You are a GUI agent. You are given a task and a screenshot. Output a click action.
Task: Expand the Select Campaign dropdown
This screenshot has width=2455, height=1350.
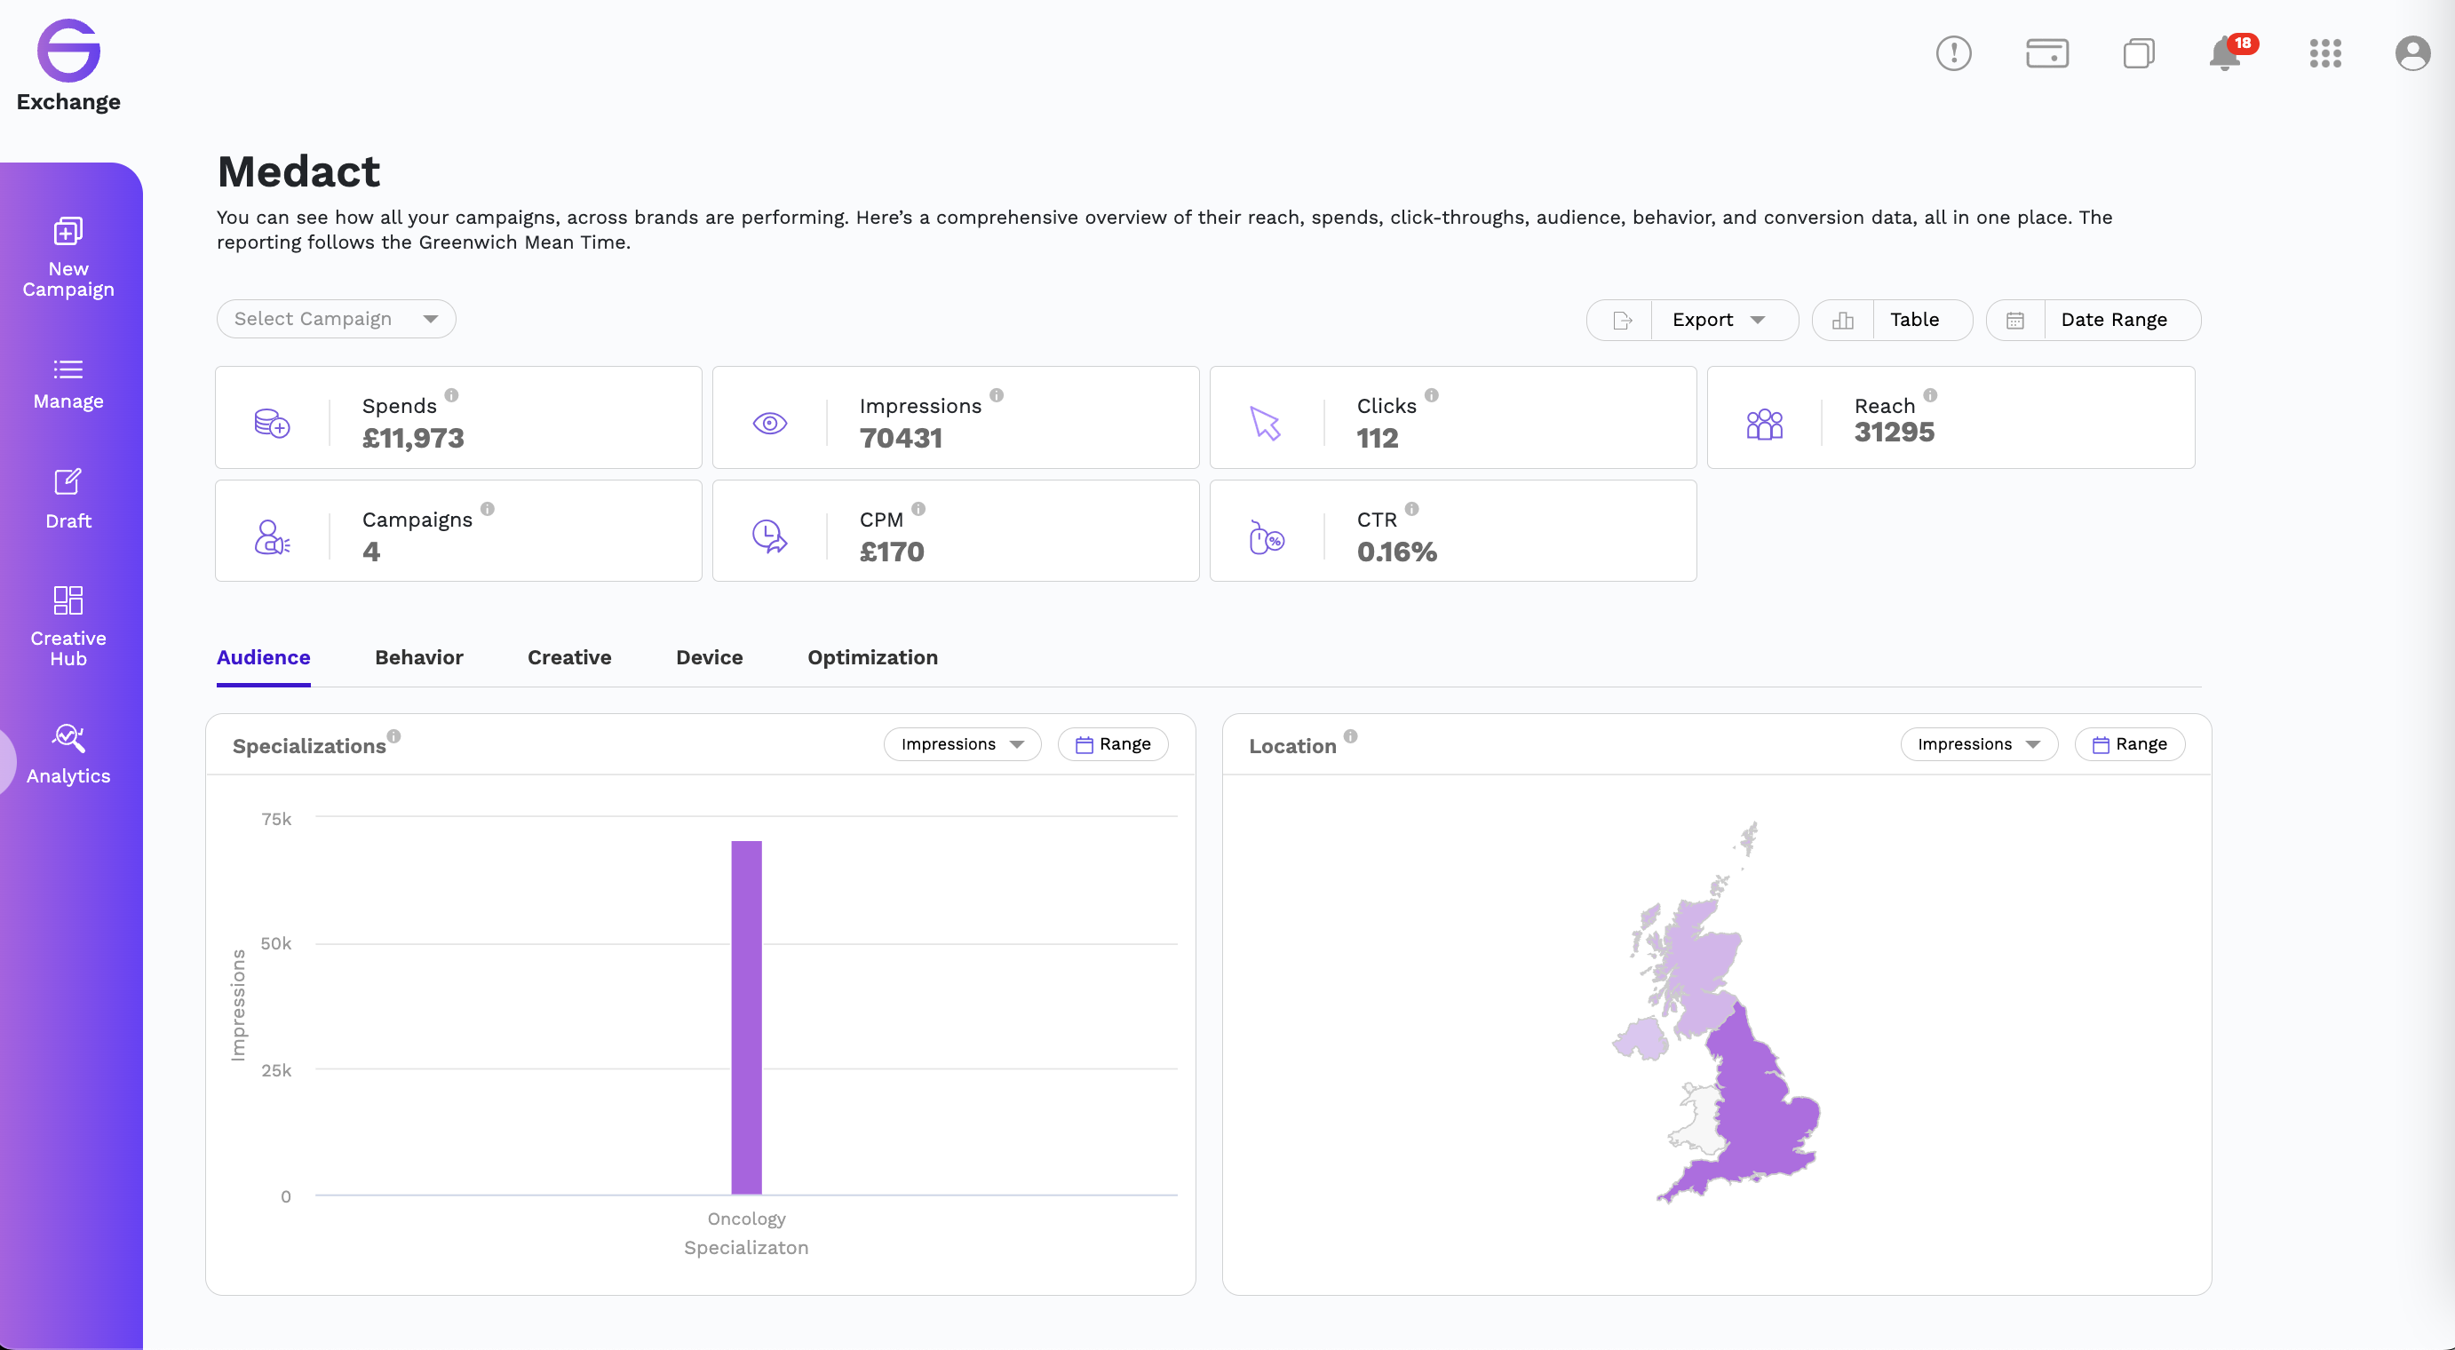tap(337, 319)
